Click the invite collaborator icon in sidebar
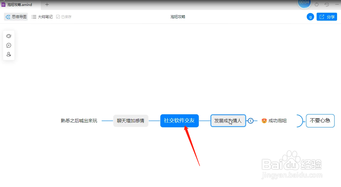 point(9,54)
